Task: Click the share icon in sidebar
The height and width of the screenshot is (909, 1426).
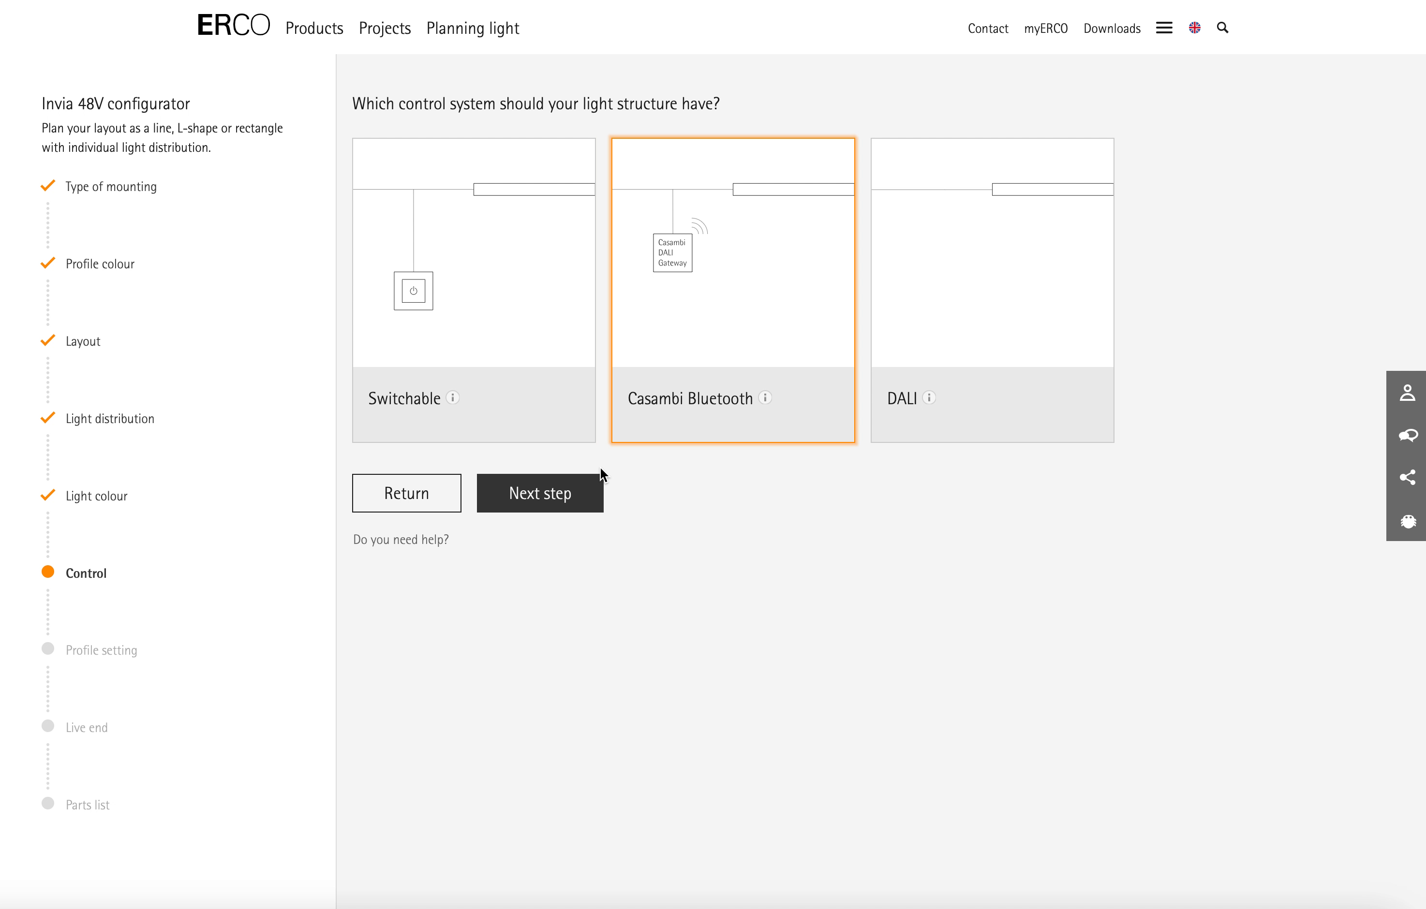Action: point(1407,478)
